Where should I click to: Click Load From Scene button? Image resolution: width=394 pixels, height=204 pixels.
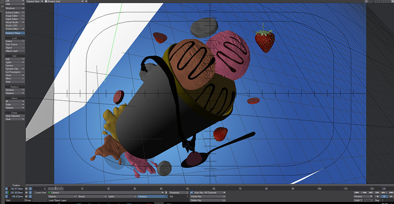click(15, 44)
